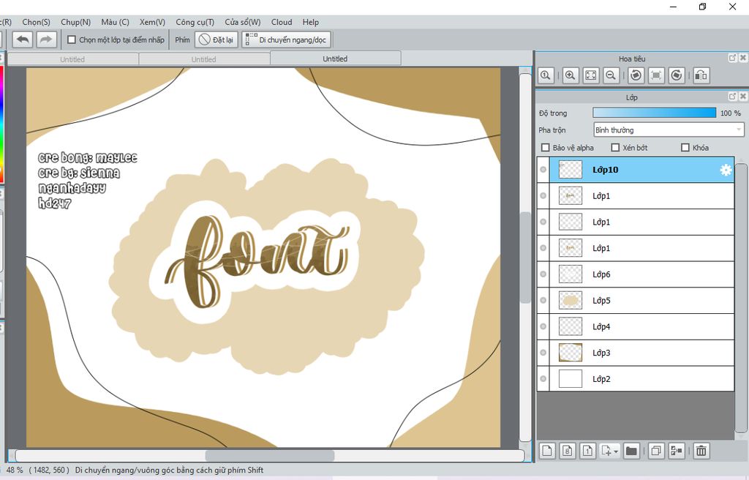Enable 'Chọn một lớp tại điểm nhấp' checkbox
The height and width of the screenshot is (480, 749).
pos(72,40)
